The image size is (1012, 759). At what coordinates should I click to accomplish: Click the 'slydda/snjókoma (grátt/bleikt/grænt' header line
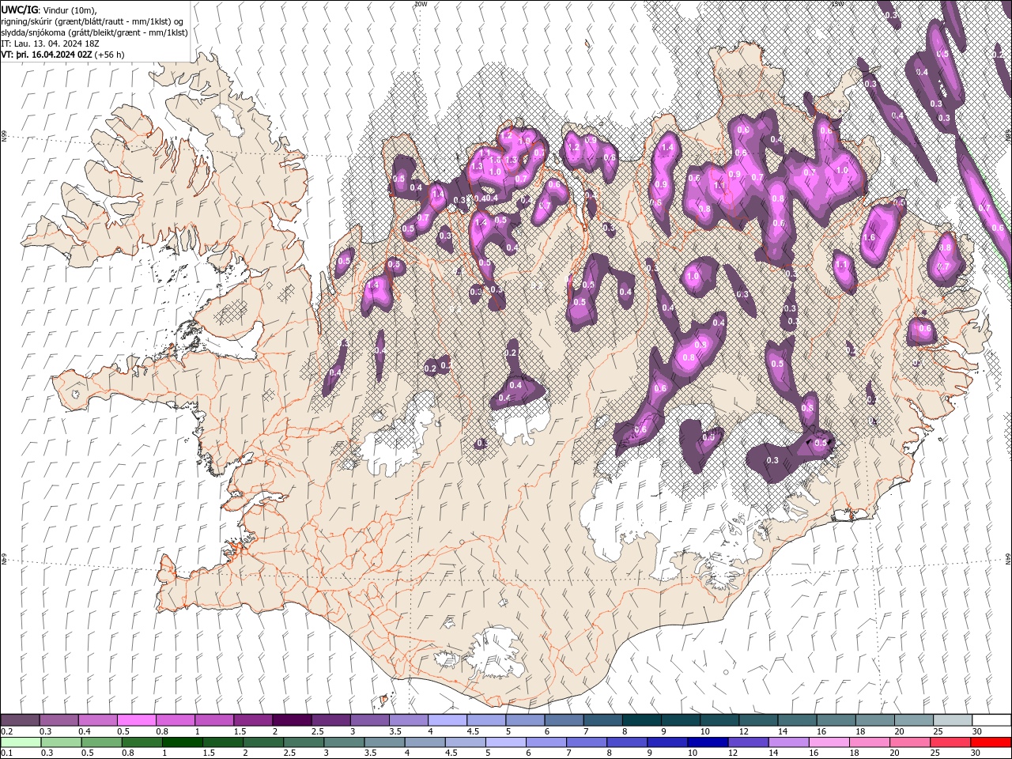(94, 32)
